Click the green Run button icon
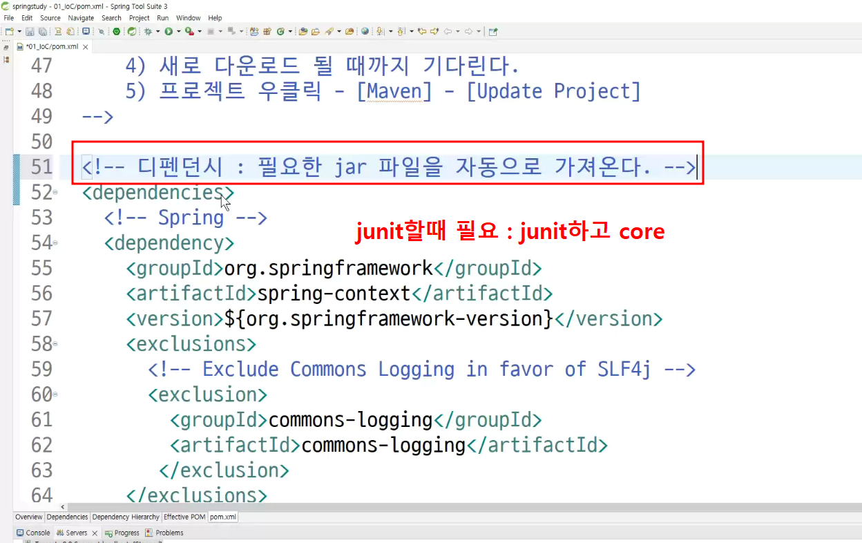Image resolution: width=862 pixels, height=543 pixels. point(169,31)
